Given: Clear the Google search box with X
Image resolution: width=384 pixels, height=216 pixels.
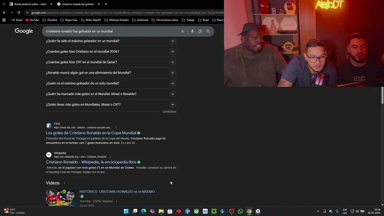Looking at the screenshot, I should pyautogui.click(x=182, y=31).
